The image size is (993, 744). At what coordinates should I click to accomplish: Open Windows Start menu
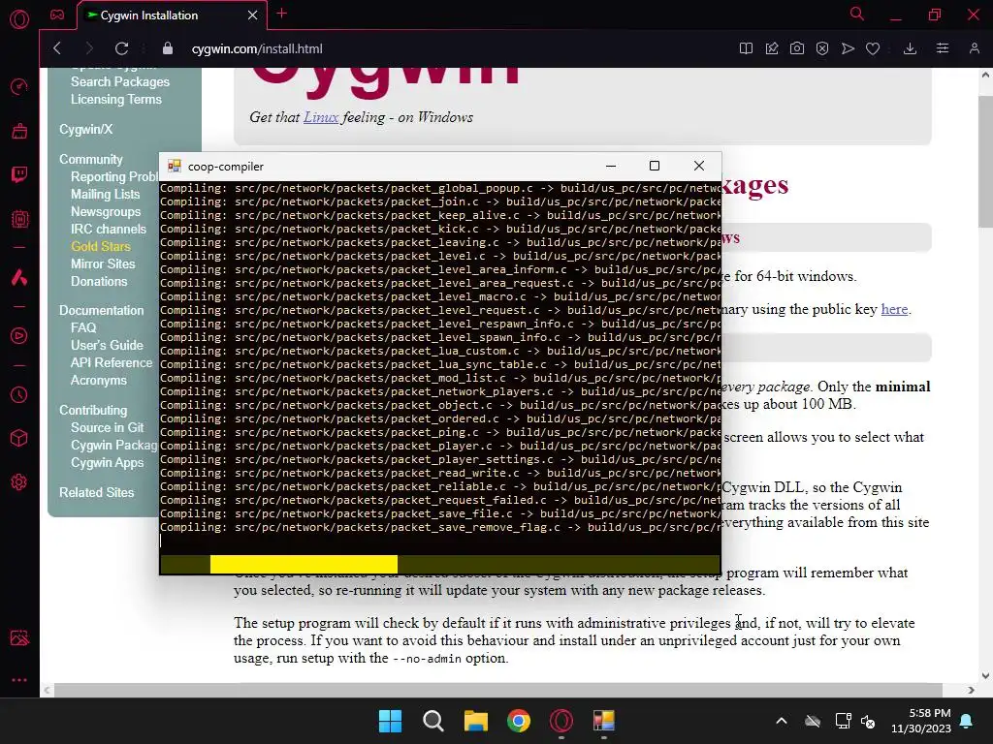[390, 721]
